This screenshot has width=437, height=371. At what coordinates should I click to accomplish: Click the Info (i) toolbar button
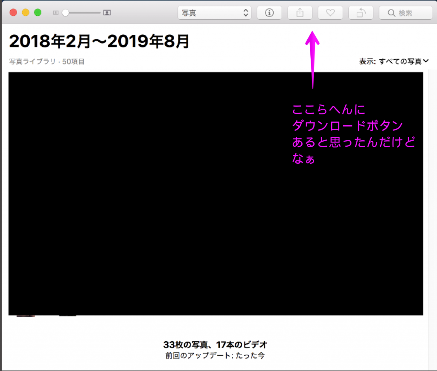[x=269, y=13]
